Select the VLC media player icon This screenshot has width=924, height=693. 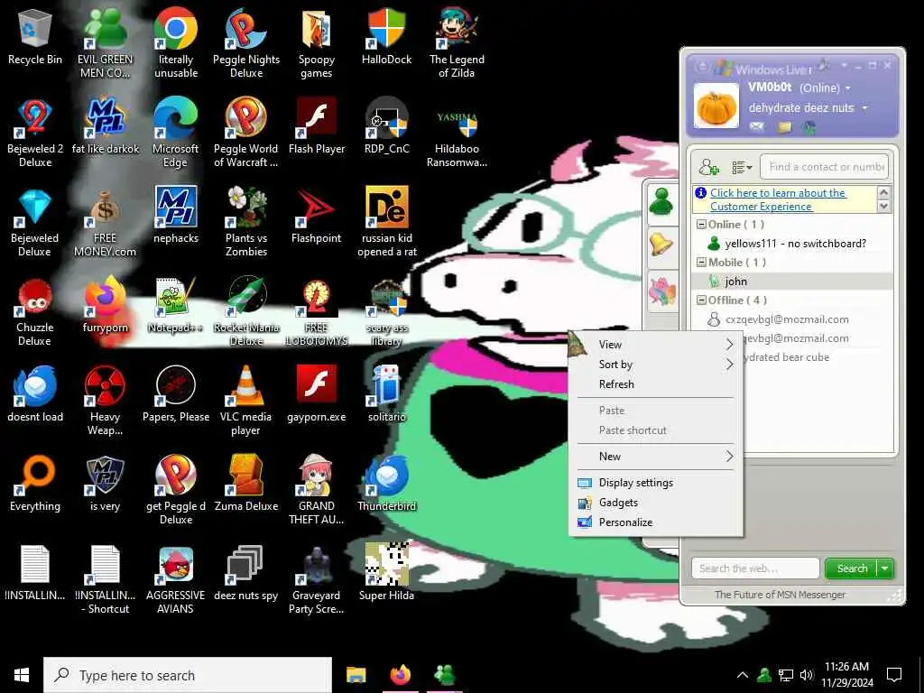(246, 401)
